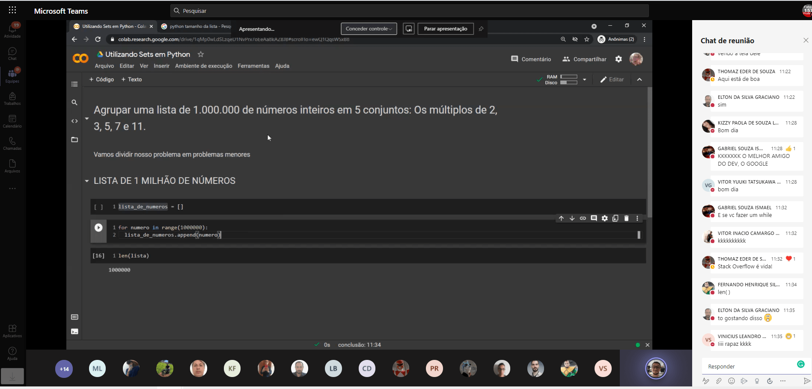Switch to python tamanho da lista tab

click(197, 26)
